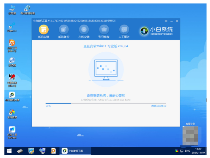This screenshot has width=210, height=158.
Task: Open 人工服务 customer support
Action: point(124,30)
